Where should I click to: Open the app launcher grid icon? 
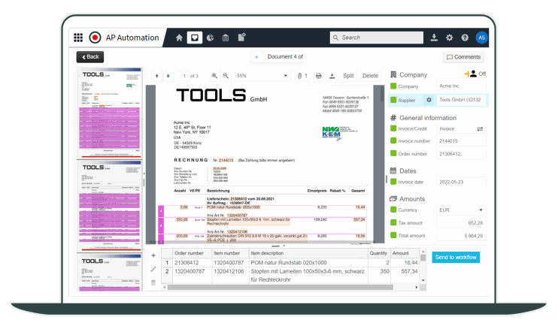pyautogui.click(x=78, y=38)
